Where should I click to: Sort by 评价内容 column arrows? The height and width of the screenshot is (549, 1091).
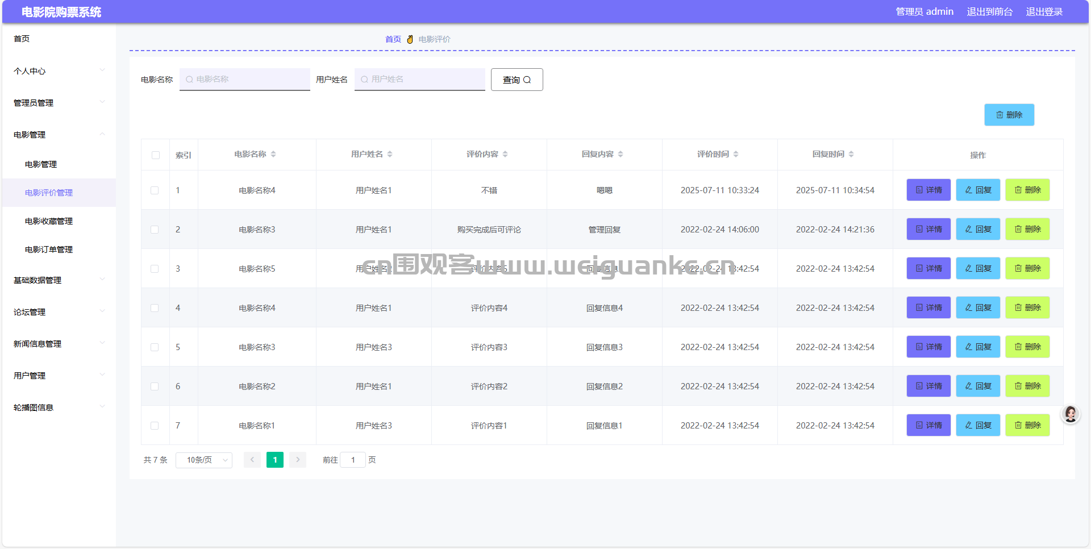tap(505, 154)
